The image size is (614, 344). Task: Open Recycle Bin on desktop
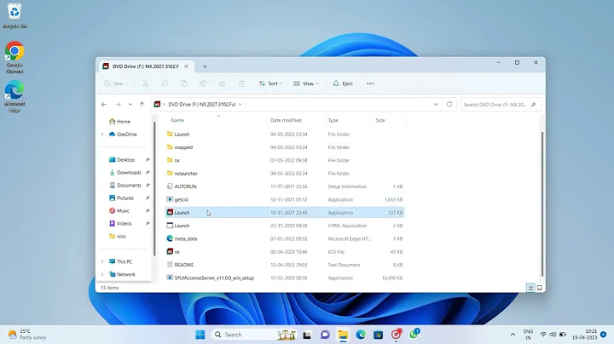coord(14,15)
